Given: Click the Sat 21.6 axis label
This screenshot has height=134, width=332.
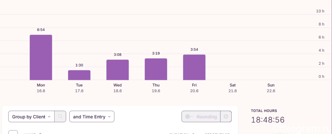Looking at the screenshot, I should pos(232,88).
